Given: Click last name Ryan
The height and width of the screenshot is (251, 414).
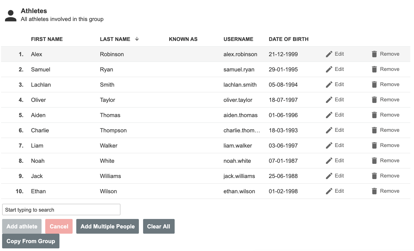Looking at the screenshot, I should [x=107, y=70].
